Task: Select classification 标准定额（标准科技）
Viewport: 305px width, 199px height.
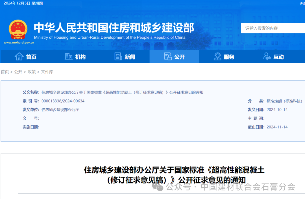Action: (x=284, y=101)
